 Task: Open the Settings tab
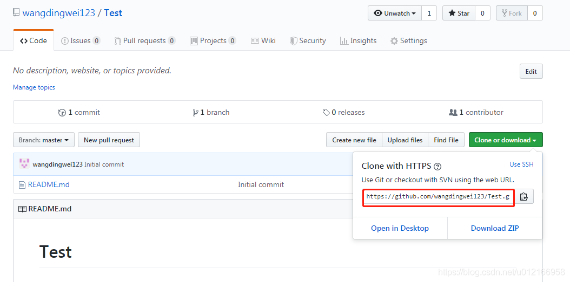[409, 40]
